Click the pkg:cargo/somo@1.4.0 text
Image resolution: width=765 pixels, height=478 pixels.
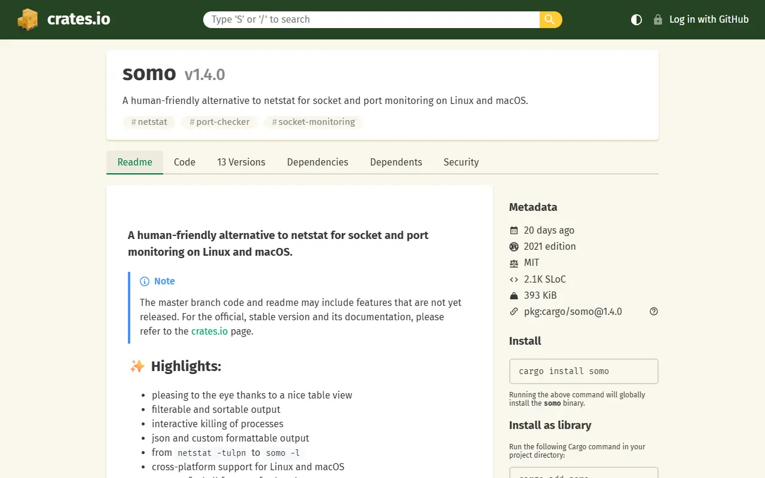(573, 311)
